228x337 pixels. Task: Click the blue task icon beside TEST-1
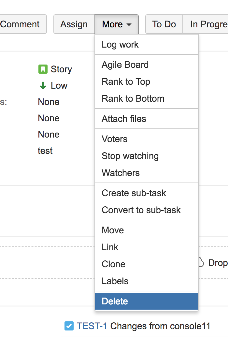click(x=69, y=326)
